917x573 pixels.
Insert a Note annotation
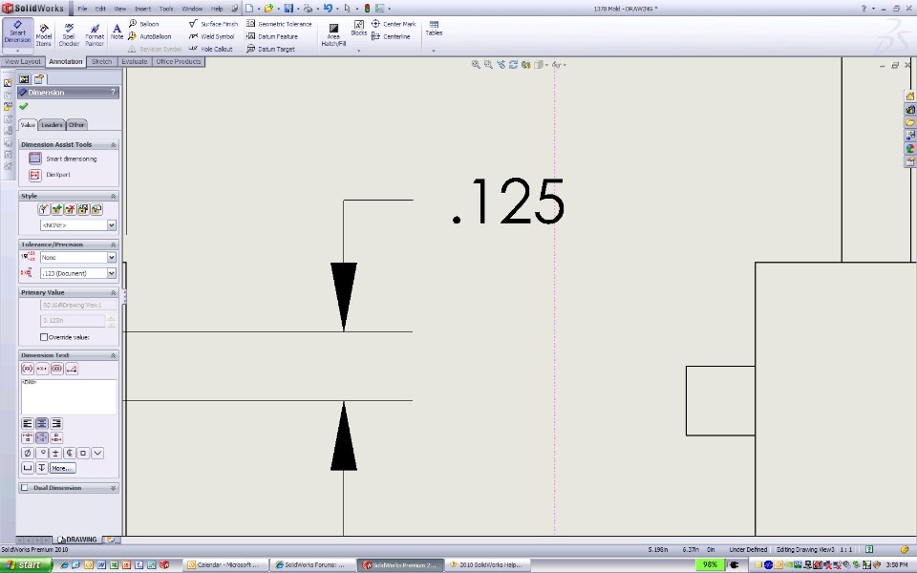click(117, 32)
